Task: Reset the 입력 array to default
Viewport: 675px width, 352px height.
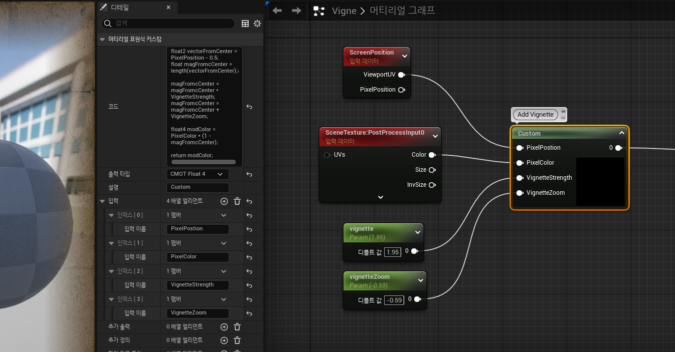Action: [x=249, y=201]
